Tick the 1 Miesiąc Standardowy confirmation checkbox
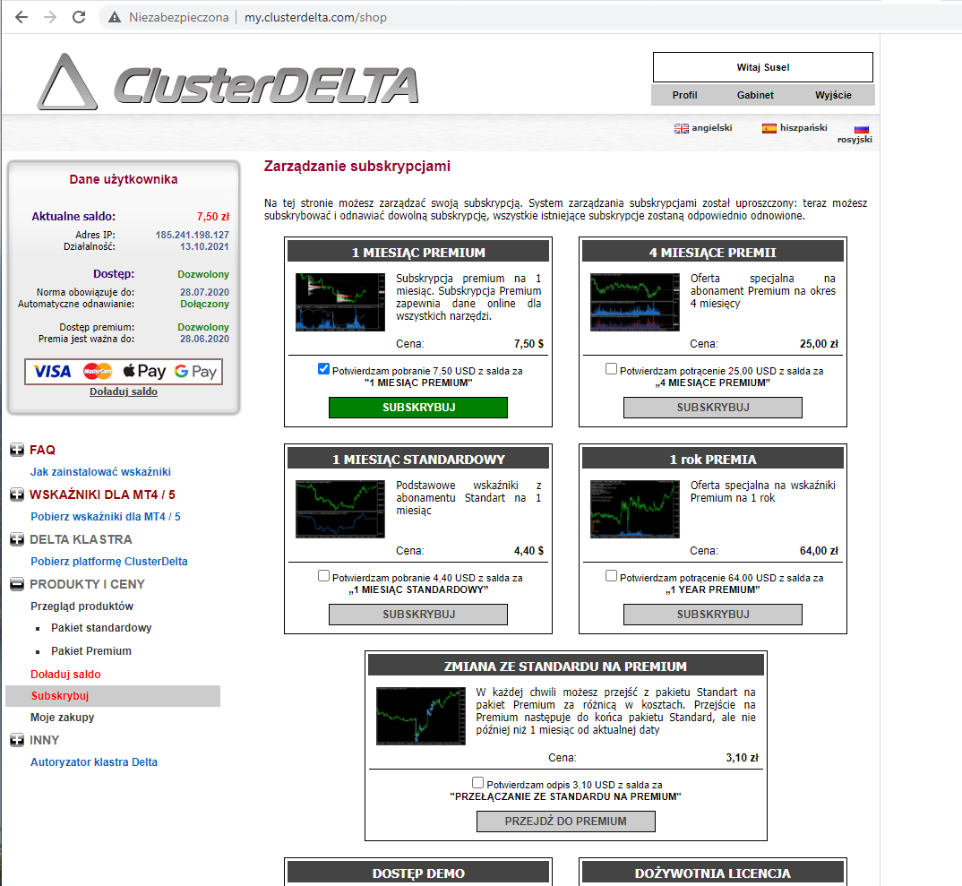This screenshot has width=962, height=886. click(x=323, y=576)
